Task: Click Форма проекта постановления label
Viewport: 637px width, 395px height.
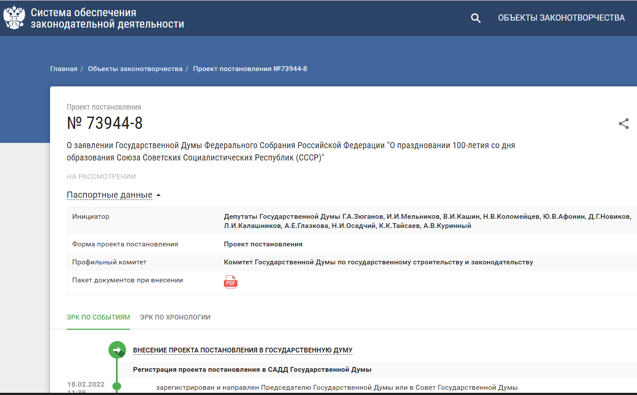Action: (x=125, y=244)
